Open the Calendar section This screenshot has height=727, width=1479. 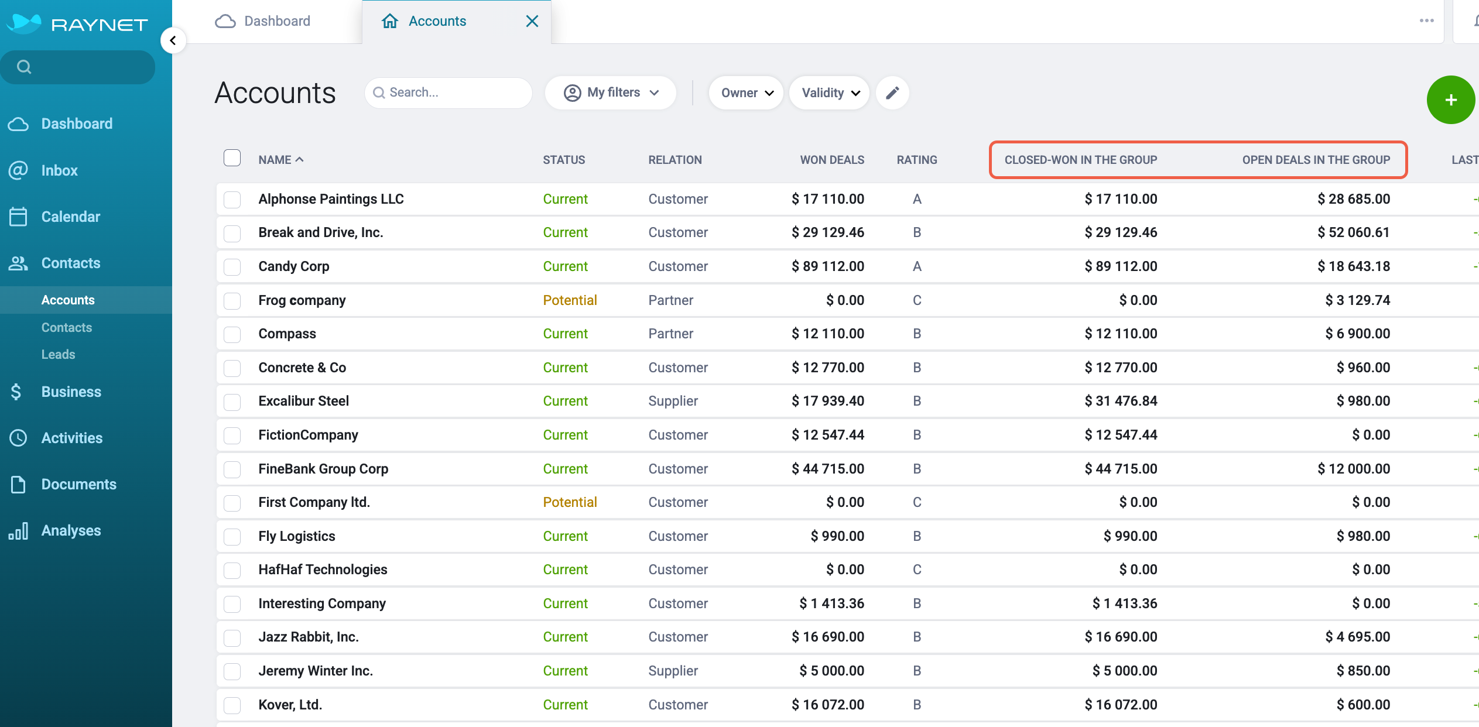(70, 217)
